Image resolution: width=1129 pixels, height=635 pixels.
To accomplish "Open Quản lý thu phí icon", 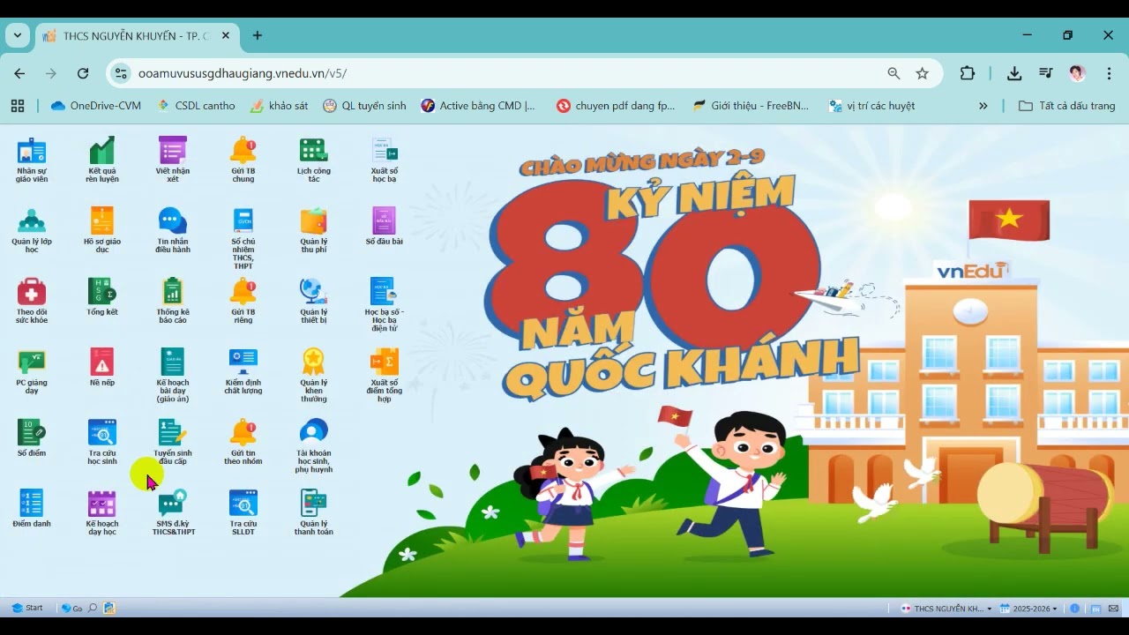I will pyautogui.click(x=314, y=230).
